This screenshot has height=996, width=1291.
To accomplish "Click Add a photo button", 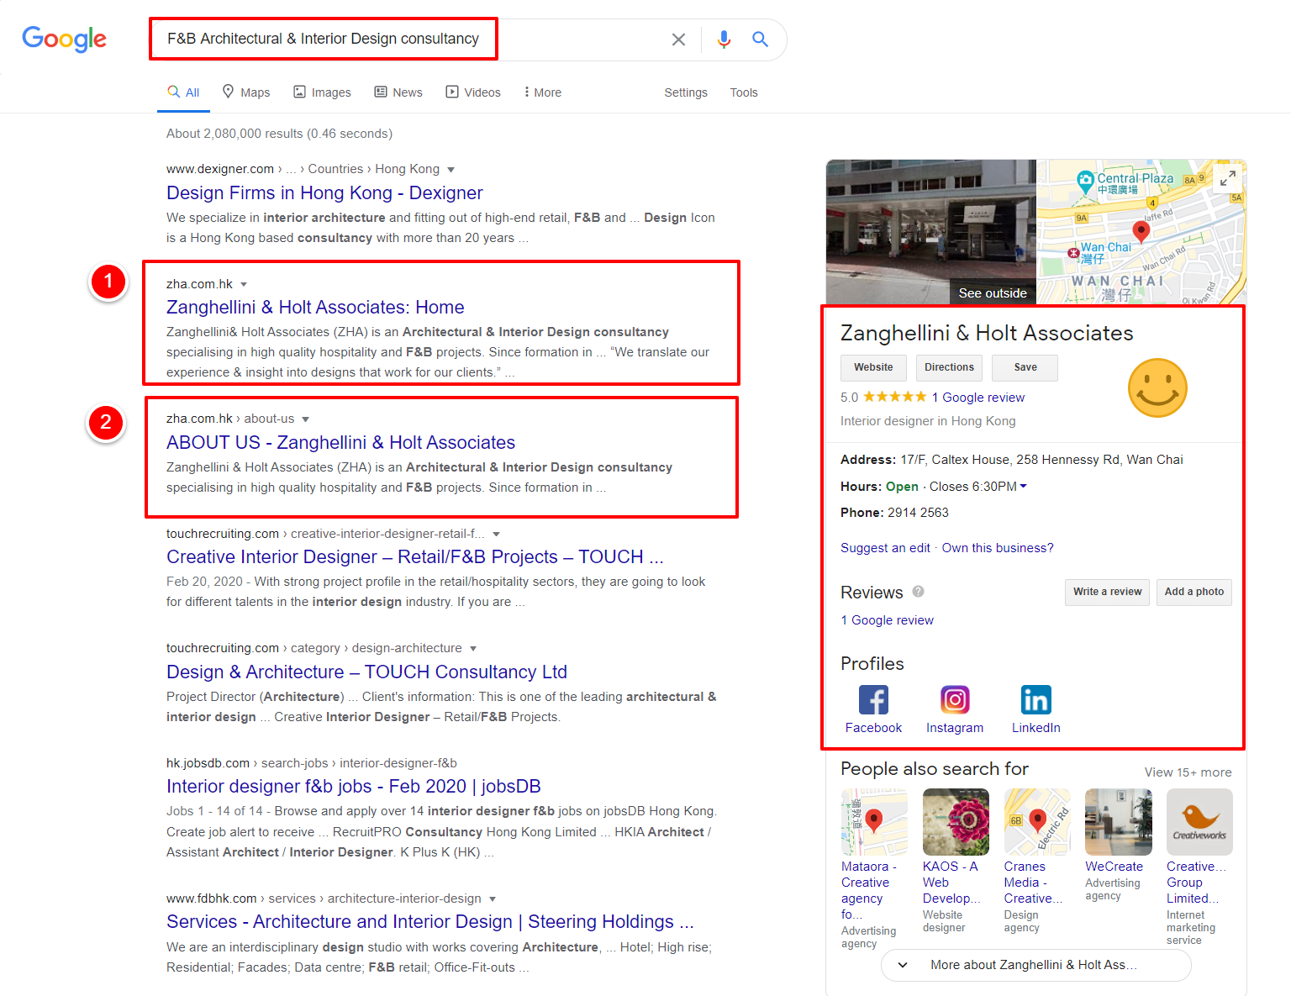I will point(1194,592).
